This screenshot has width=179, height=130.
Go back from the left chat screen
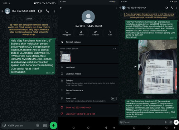[x=3, y=11]
